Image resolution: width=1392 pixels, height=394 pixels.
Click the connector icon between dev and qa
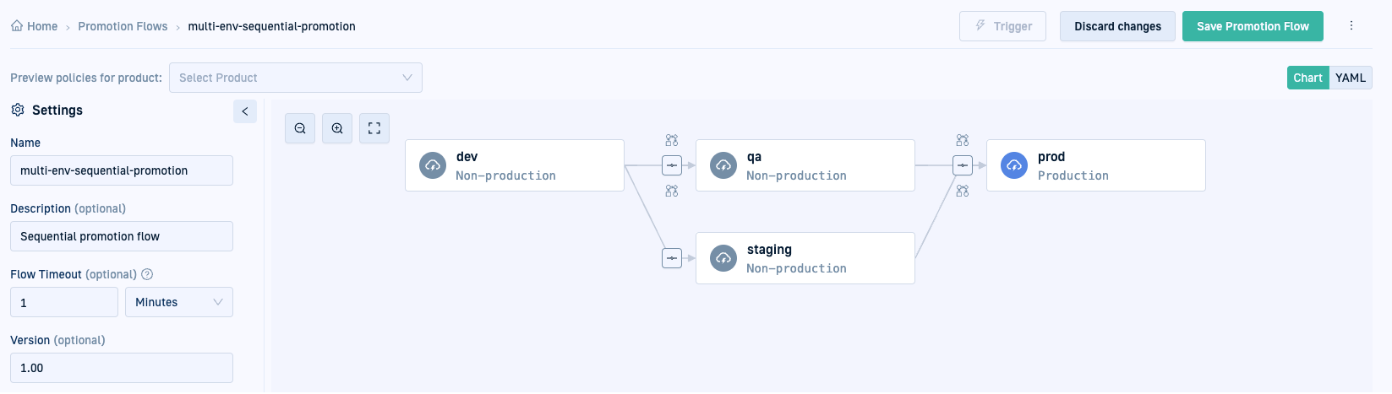(672, 165)
